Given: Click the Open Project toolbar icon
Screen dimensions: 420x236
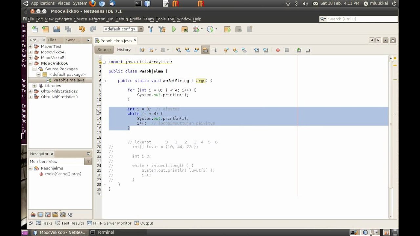Looking at the screenshot, I should [x=57, y=29].
